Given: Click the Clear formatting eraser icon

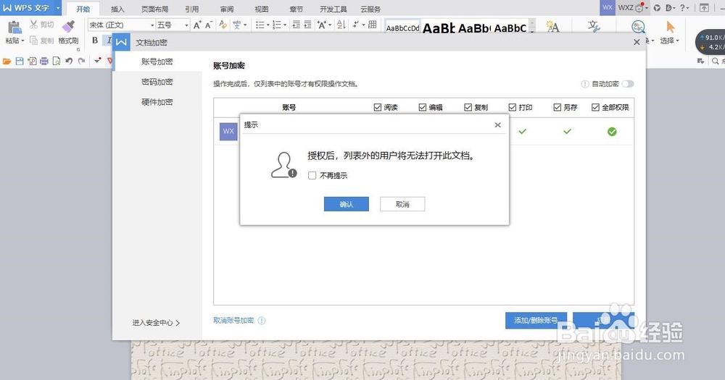Looking at the screenshot, I should (223, 25).
